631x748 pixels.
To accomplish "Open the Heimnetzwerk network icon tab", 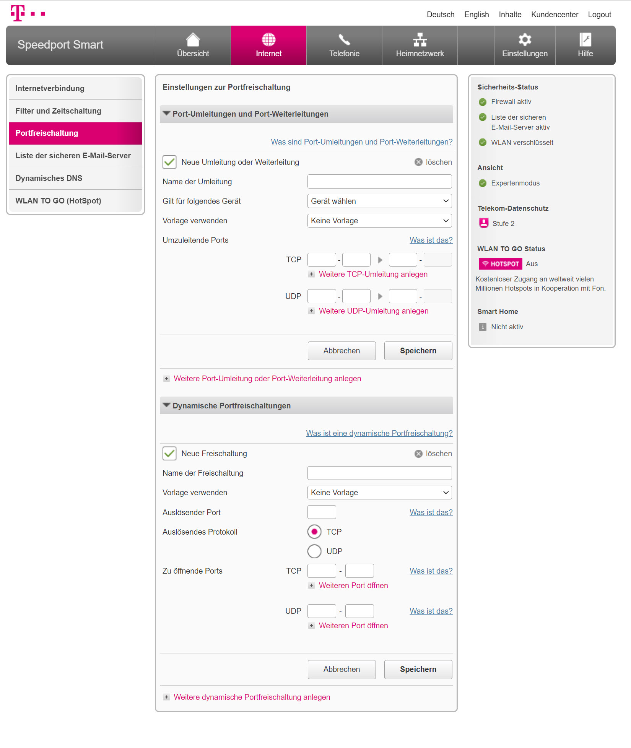I will [420, 45].
